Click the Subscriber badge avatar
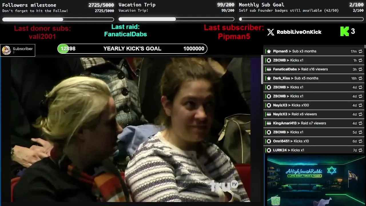Viewport: 366px width, 206px height. point(6,50)
